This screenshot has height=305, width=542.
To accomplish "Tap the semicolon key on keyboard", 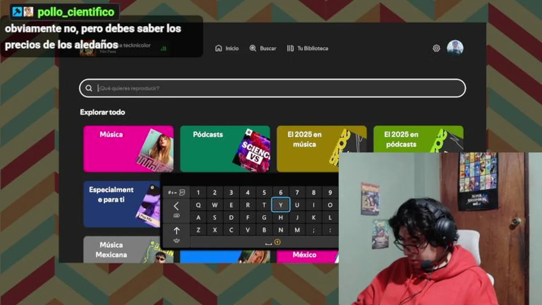I will (x=314, y=230).
